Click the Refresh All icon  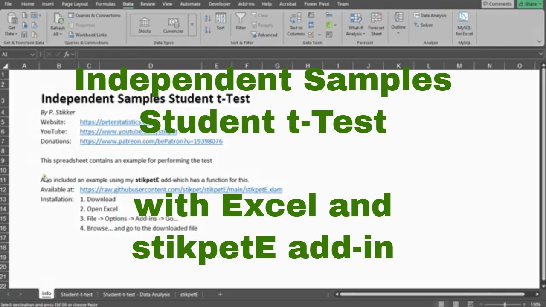(58, 25)
